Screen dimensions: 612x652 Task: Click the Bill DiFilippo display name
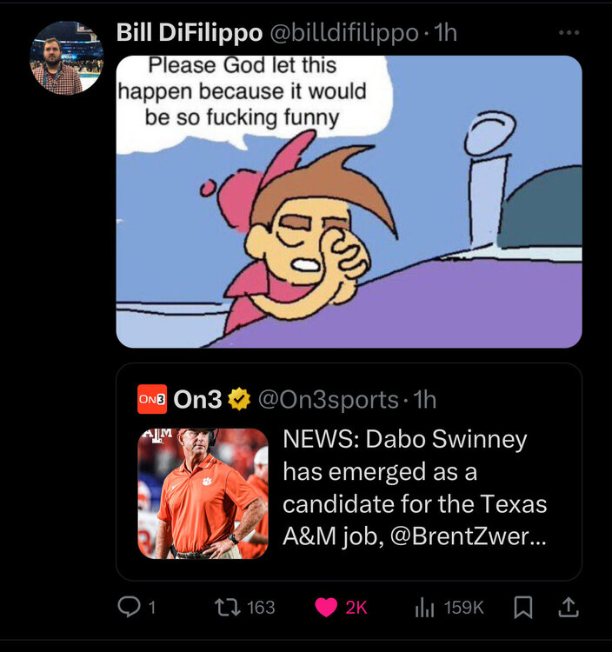pyautogui.click(x=190, y=33)
